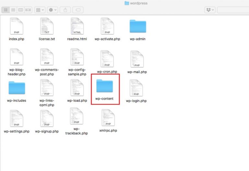Switch to column view in the toolbar

[x=21, y=10]
